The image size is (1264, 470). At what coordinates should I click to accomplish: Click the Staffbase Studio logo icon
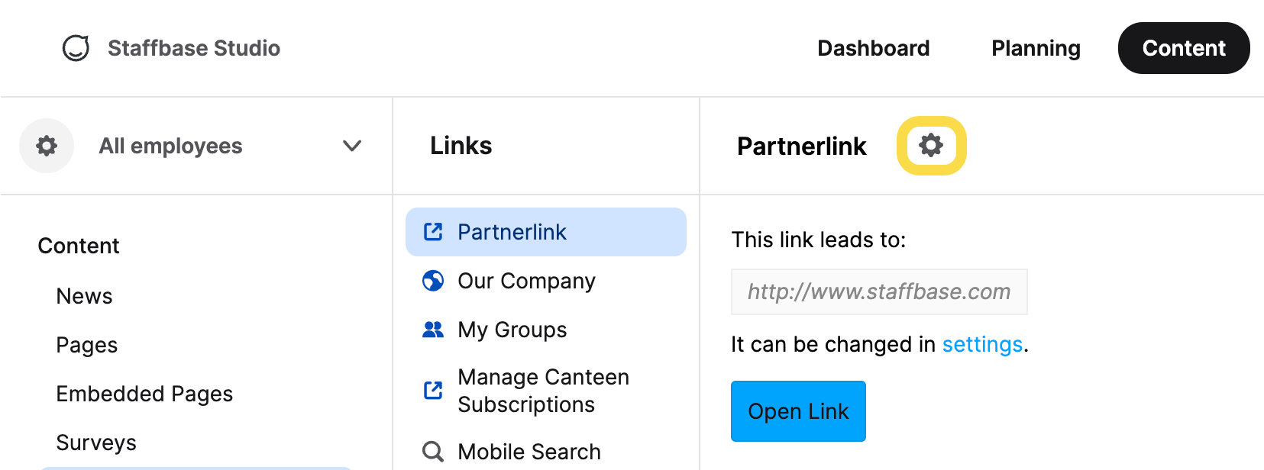(x=76, y=48)
